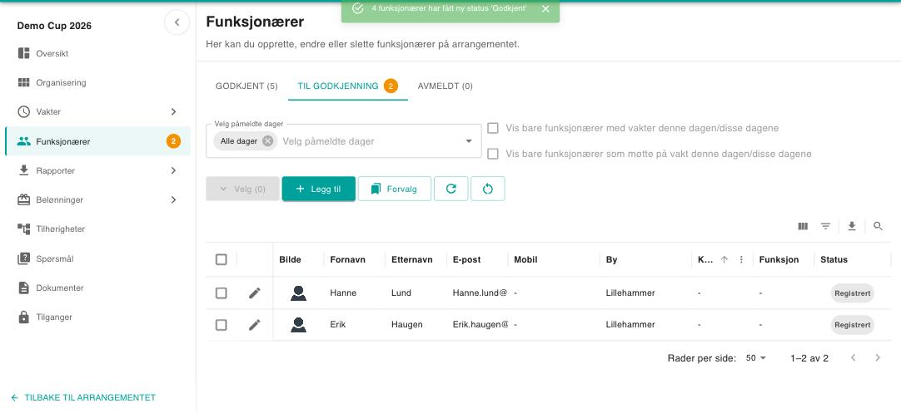Open Tilganger in the sidebar
901x413 pixels.
[x=97, y=317]
